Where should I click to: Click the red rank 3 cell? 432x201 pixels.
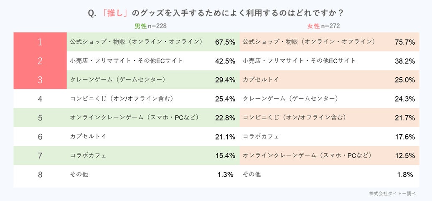pos(40,80)
